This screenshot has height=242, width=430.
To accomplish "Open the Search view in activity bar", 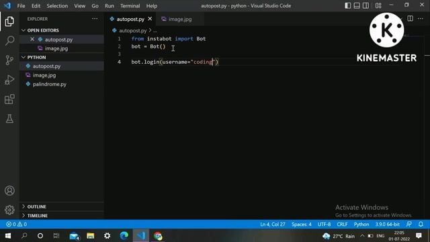I will pos(9,40).
